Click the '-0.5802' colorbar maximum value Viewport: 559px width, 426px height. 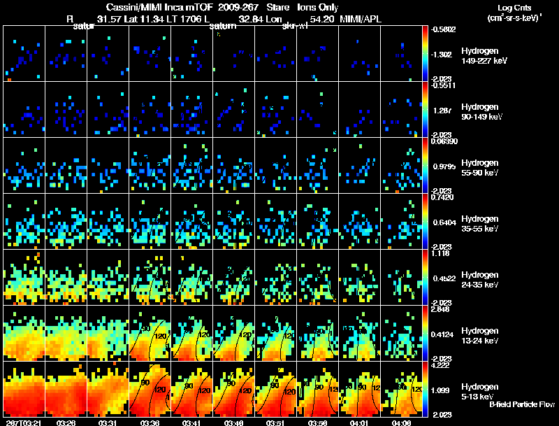443,29
